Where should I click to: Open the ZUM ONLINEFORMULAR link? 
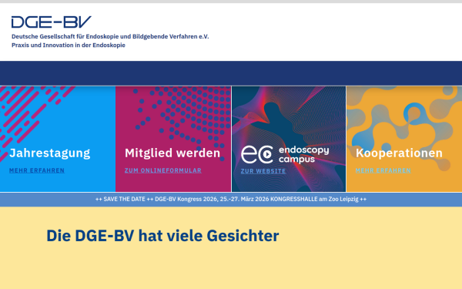[x=163, y=170]
